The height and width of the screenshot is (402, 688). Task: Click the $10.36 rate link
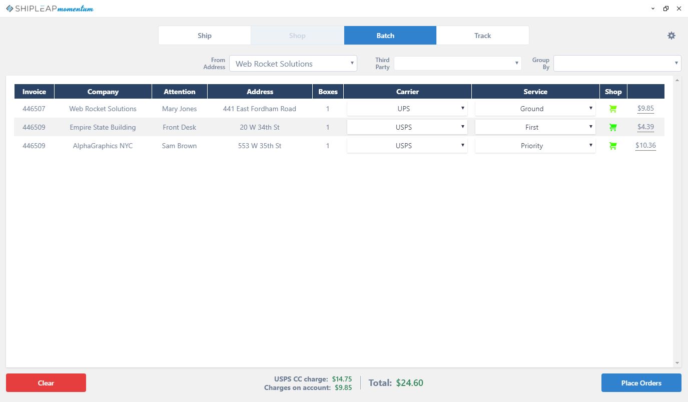pos(645,145)
